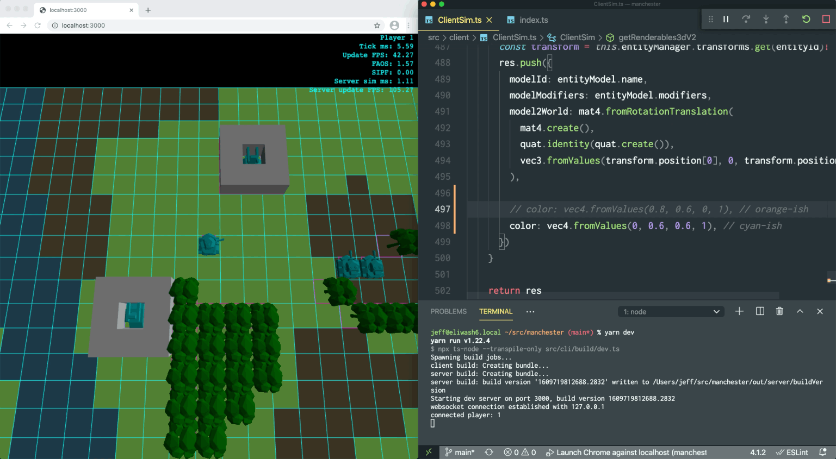This screenshot has height=459, width=836.
Task: Create a new terminal with the plus icon
Action: click(x=739, y=311)
